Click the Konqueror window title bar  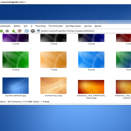pyautogui.click(x=65, y=22)
